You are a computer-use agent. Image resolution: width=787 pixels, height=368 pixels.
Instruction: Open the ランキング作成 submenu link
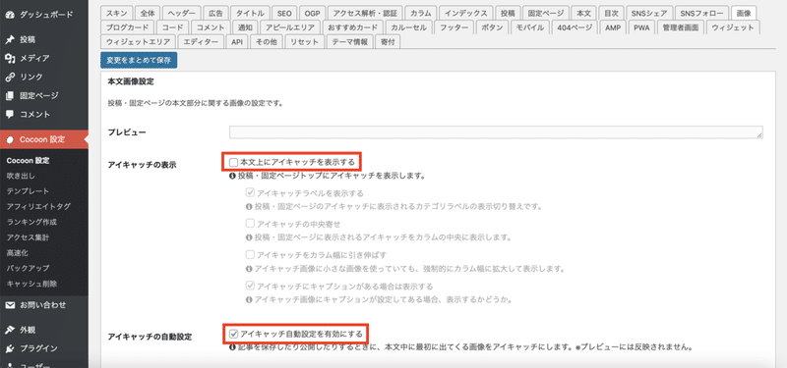(x=31, y=223)
